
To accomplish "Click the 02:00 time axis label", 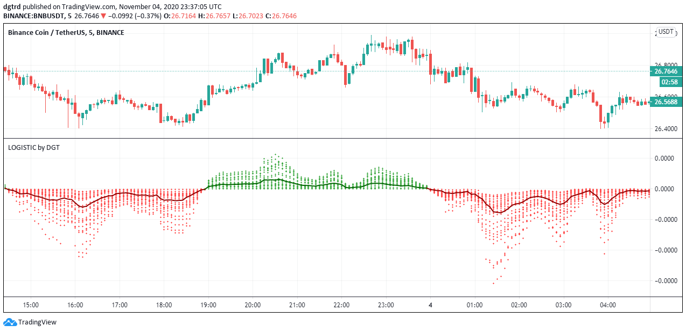I will coord(519,305).
